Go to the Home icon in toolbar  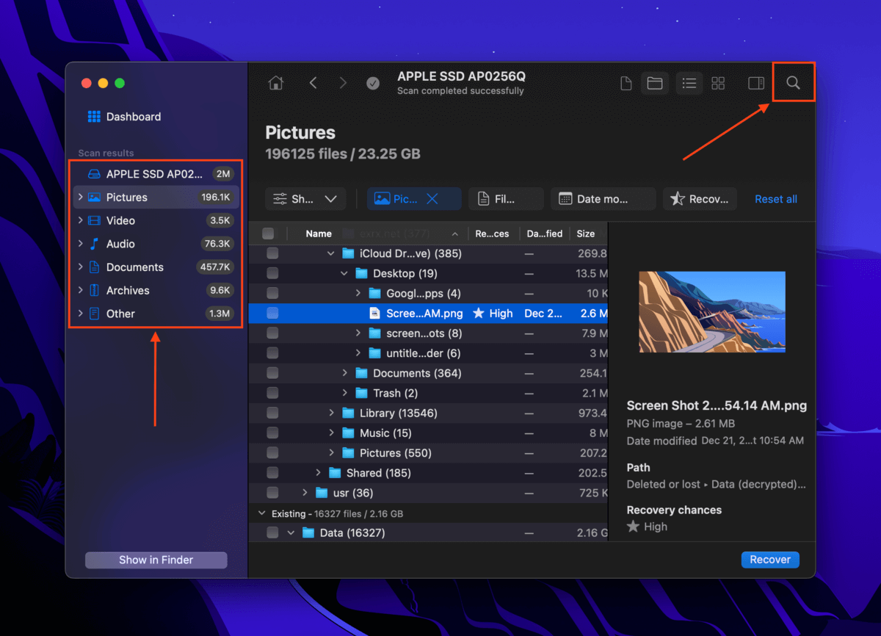point(276,83)
